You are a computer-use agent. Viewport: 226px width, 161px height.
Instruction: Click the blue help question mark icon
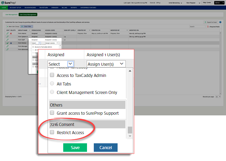tap(221, 22)
